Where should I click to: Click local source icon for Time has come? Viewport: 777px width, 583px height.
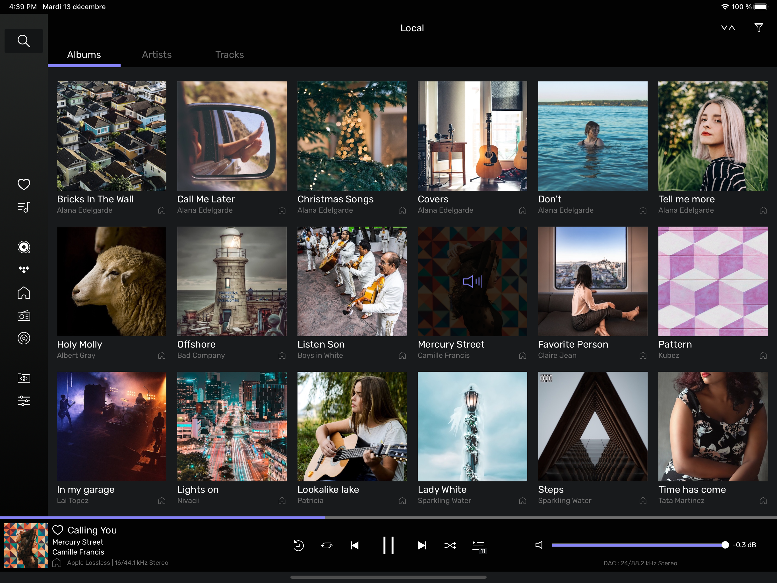pos(763,500)
